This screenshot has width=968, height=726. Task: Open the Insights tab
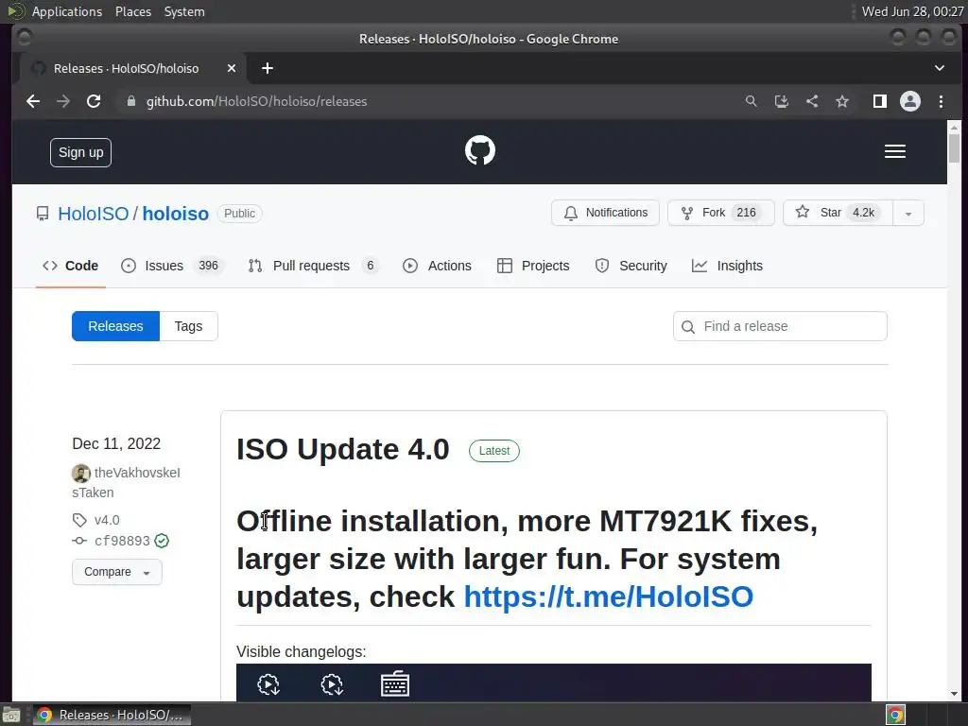click(x=727, y=266)
